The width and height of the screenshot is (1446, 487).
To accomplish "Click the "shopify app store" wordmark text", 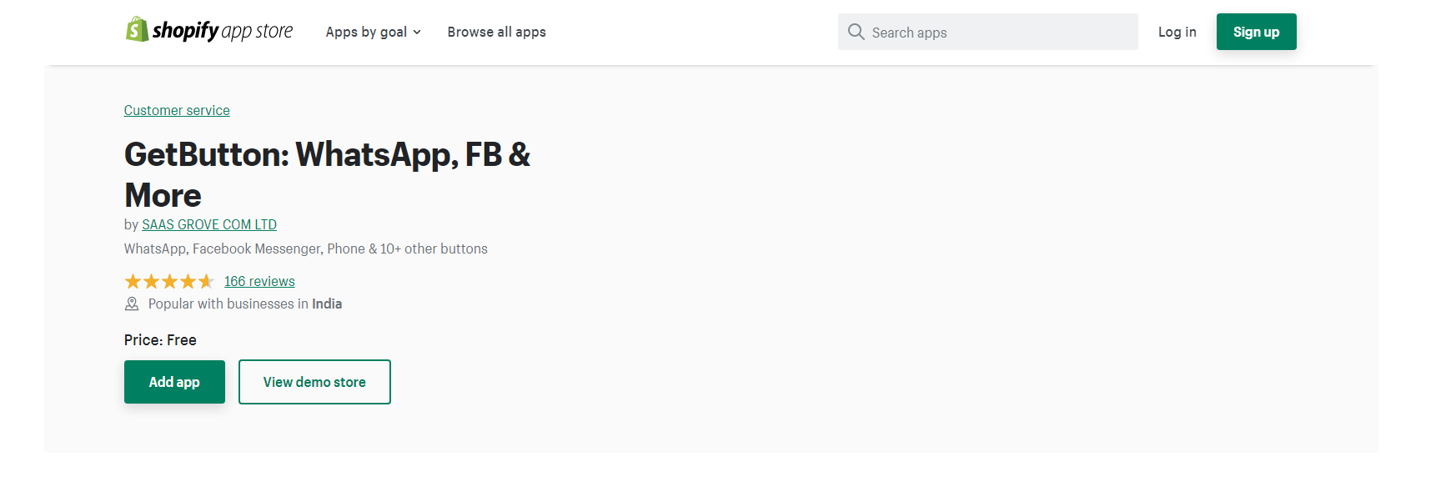I will coord(223,32).
